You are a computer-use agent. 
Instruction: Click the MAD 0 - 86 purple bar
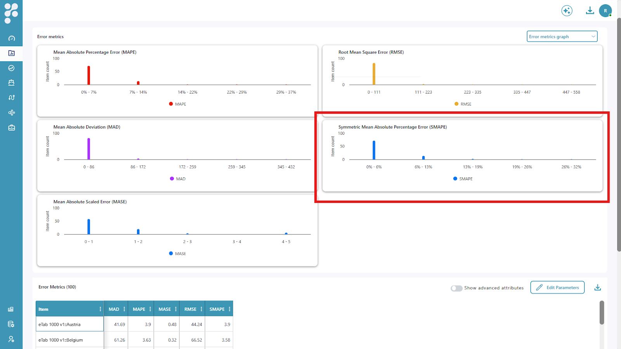pos(88,149)
